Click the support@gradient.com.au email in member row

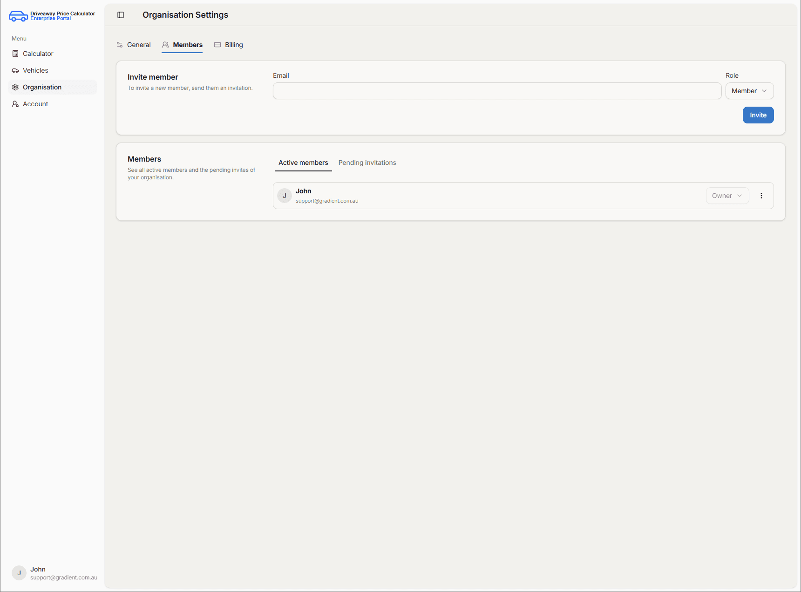pos(327,201)
